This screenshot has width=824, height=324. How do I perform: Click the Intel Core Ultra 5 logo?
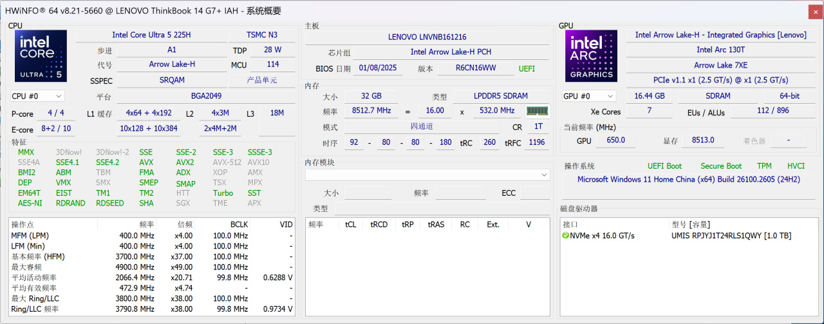(41, 57)
